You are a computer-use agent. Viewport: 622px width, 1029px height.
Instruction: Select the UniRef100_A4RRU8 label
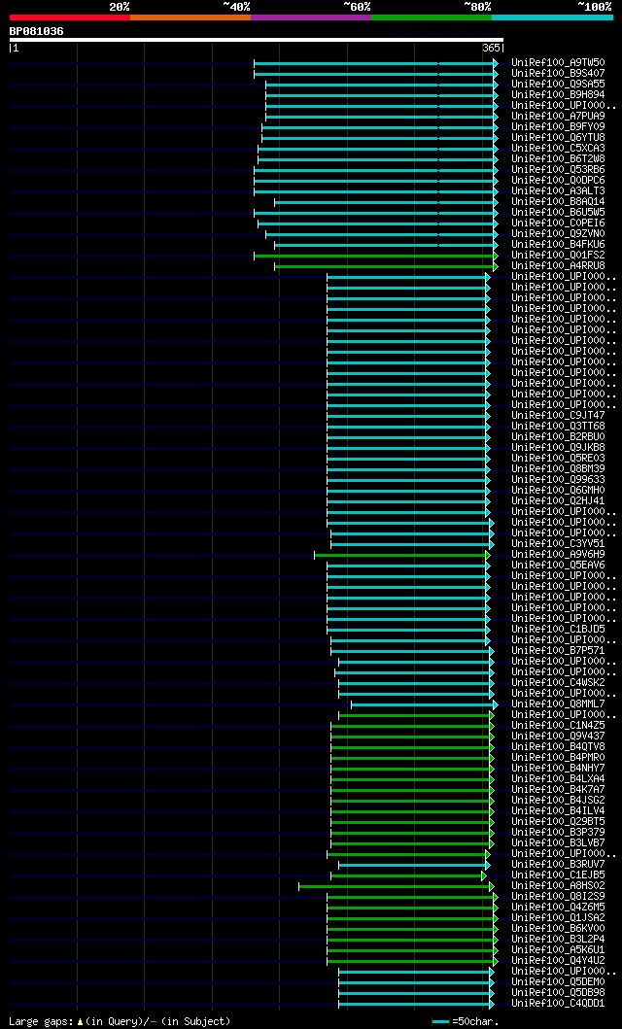click(559, 266)
